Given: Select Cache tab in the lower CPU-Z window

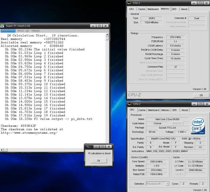Looking at the screenshot, I should point(142,110).
